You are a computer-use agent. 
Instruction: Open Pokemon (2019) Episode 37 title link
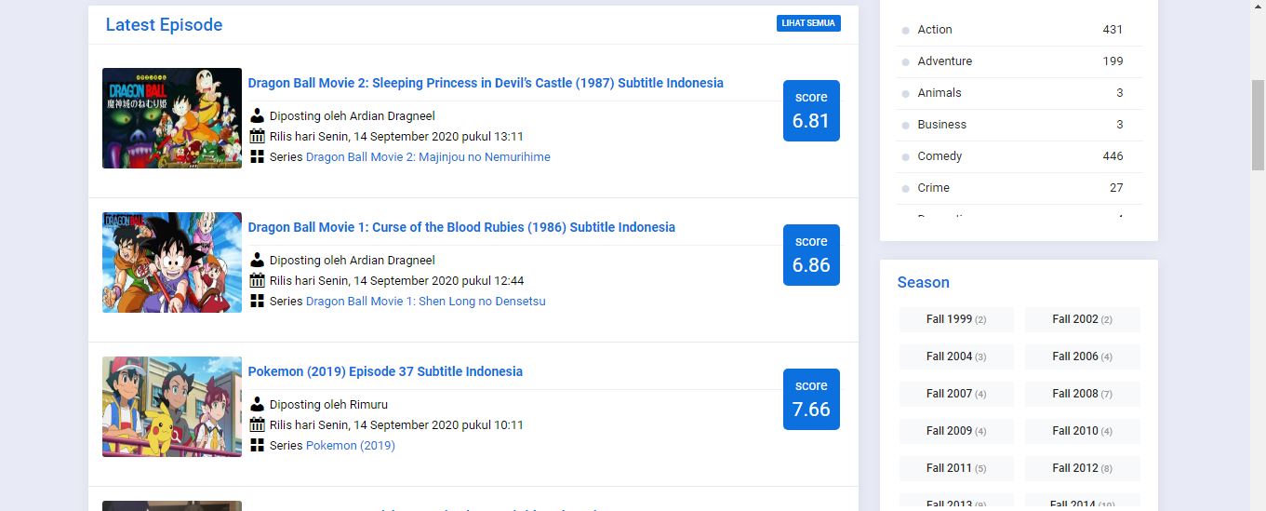[x=385, y=371]
